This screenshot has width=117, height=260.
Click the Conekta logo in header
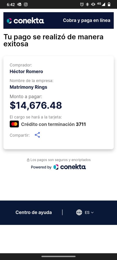[25, 21]
